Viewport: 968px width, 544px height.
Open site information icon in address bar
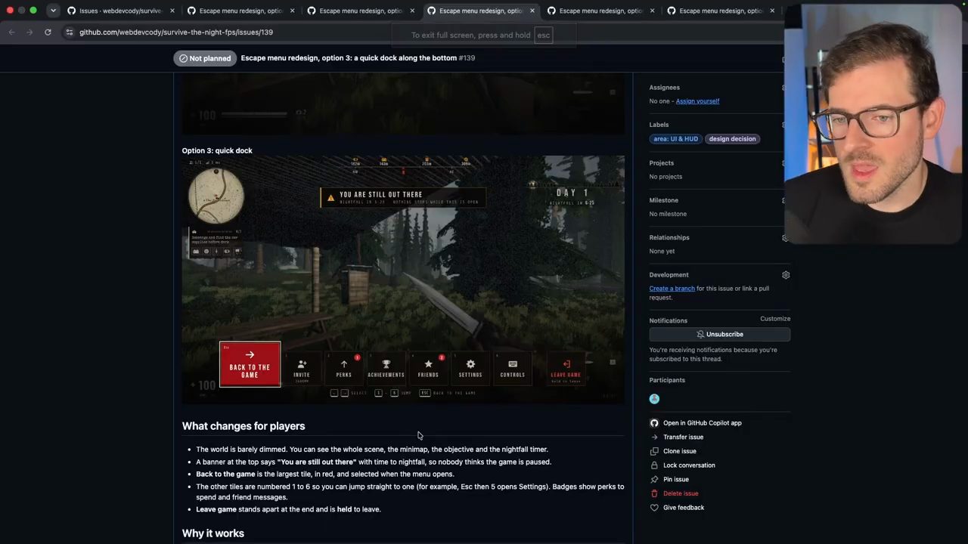(70, 32)
